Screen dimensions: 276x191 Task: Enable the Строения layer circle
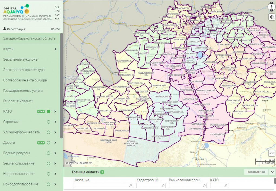tap(48, 122)
